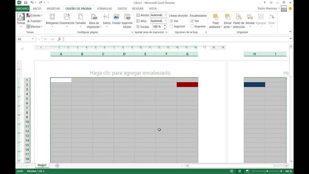Add a new sheet with plus icon
This screenshot has width=309, height=174.
(58, 166)
